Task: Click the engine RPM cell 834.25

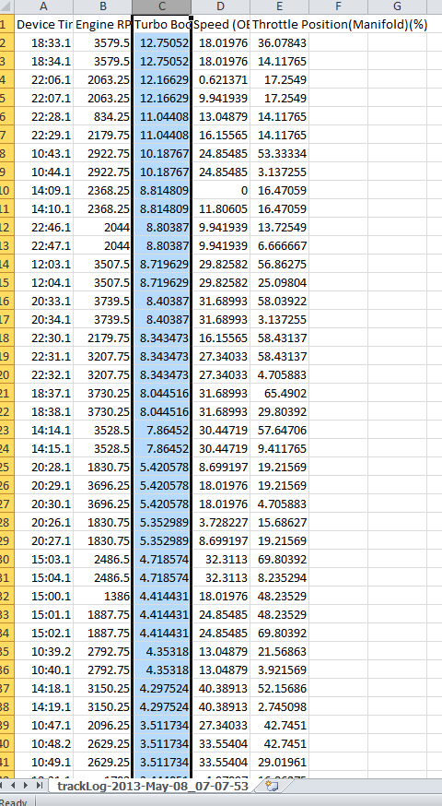Action: (x=102, y=117)
